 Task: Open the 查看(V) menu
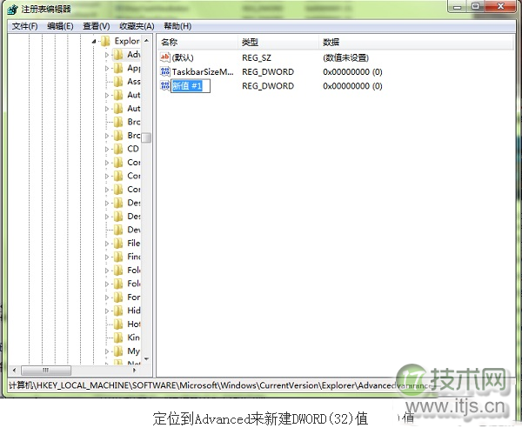(x=96, y=26)
